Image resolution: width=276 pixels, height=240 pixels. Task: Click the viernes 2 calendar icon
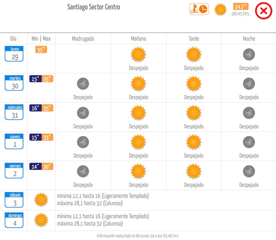(14, 171)
